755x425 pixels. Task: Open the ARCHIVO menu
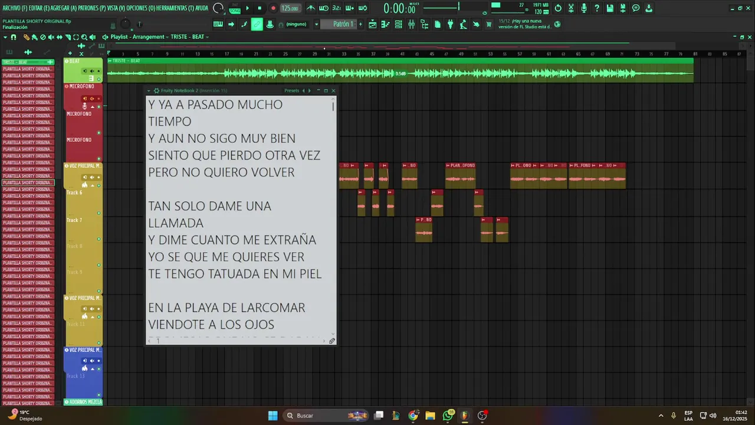14,8
